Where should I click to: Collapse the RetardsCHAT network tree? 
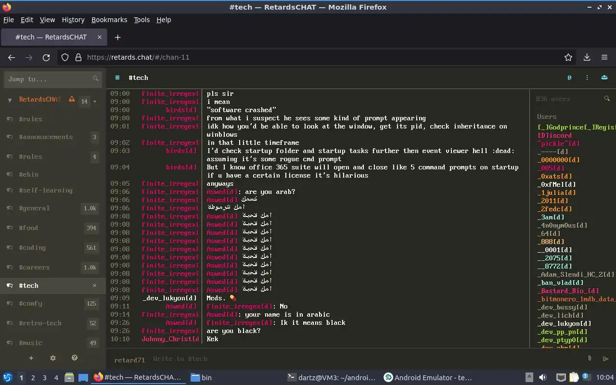(x=10, y=100)
